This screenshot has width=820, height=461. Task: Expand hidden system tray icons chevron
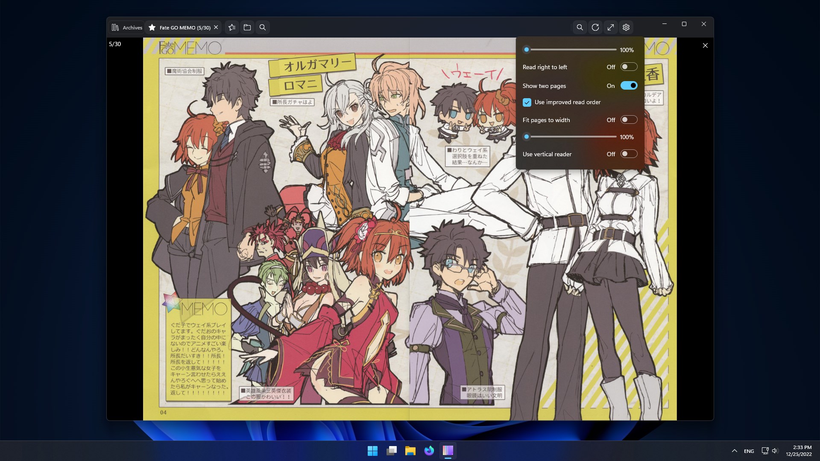click(734, 451)
